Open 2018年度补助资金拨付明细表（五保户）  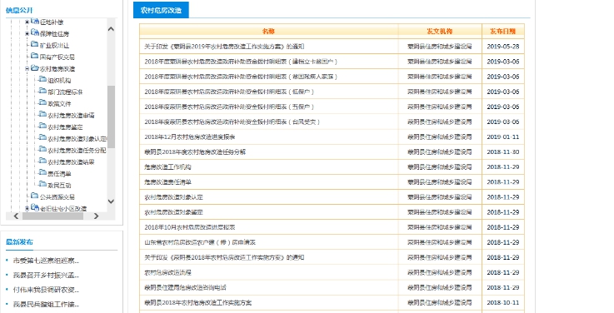(229, 107)
